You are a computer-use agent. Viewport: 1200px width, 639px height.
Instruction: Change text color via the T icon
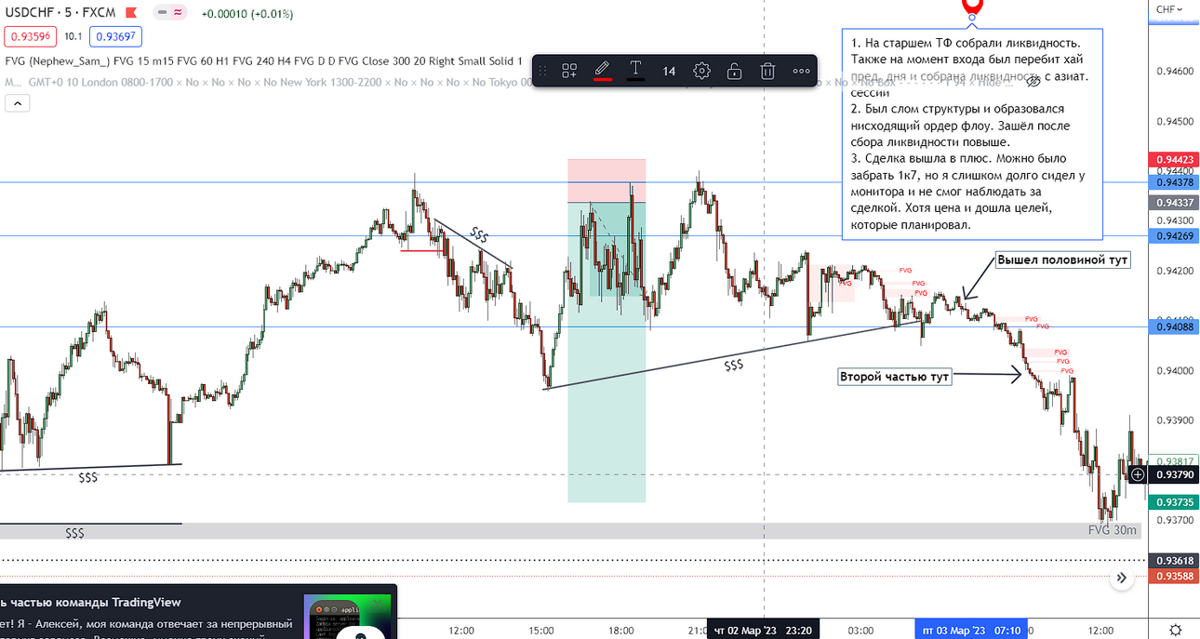(635, 70)
